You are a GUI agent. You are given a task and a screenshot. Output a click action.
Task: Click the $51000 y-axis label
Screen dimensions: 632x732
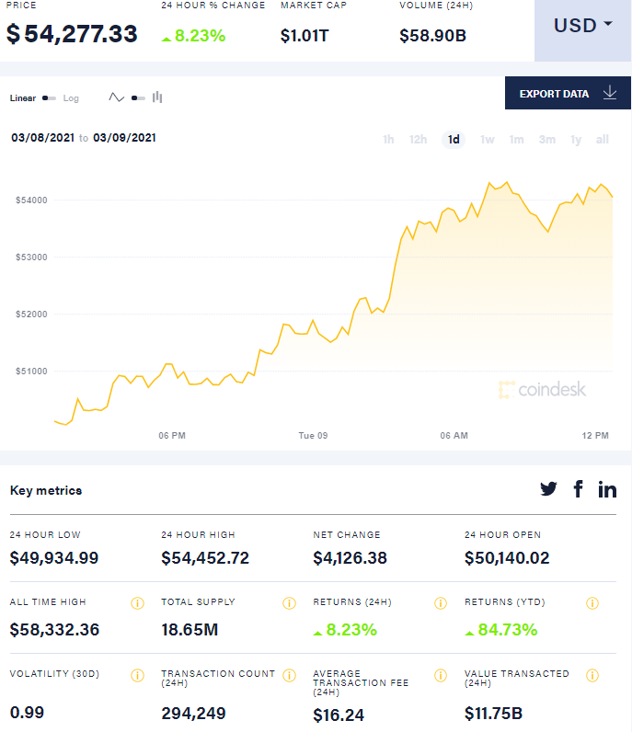(31, 372)
